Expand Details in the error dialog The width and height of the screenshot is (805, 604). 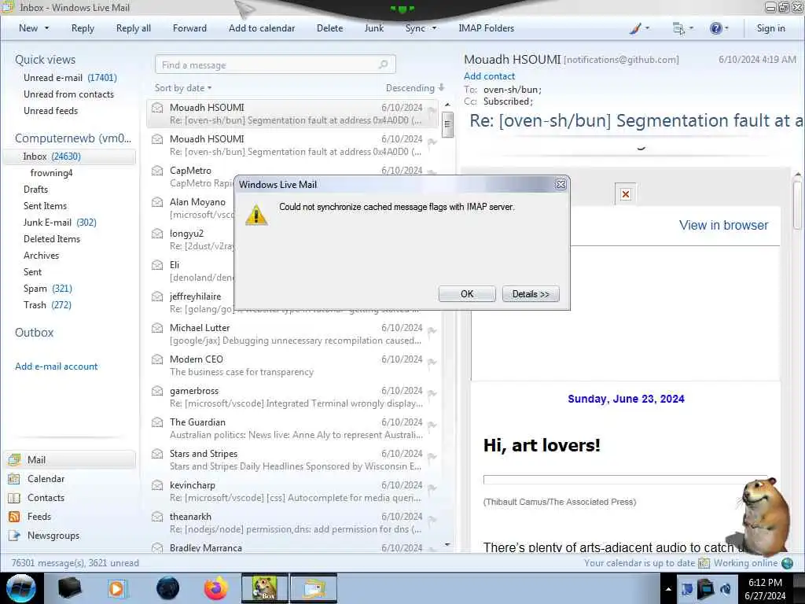pyautogui.click(x=531, y=294)
